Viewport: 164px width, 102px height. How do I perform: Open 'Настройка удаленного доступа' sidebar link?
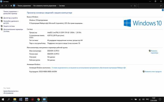pos(11,22)
